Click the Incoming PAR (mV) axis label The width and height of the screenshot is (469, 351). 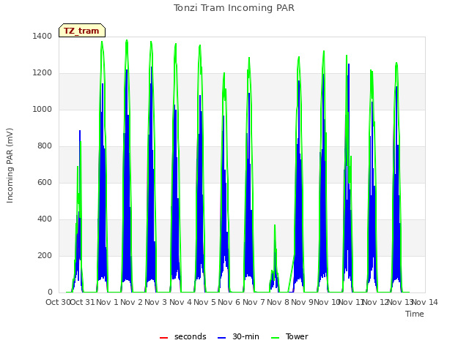tap(10, 165)
